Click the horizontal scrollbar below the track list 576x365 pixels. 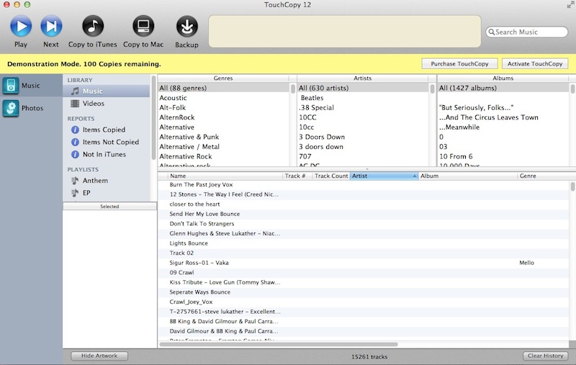coord(288,344)
